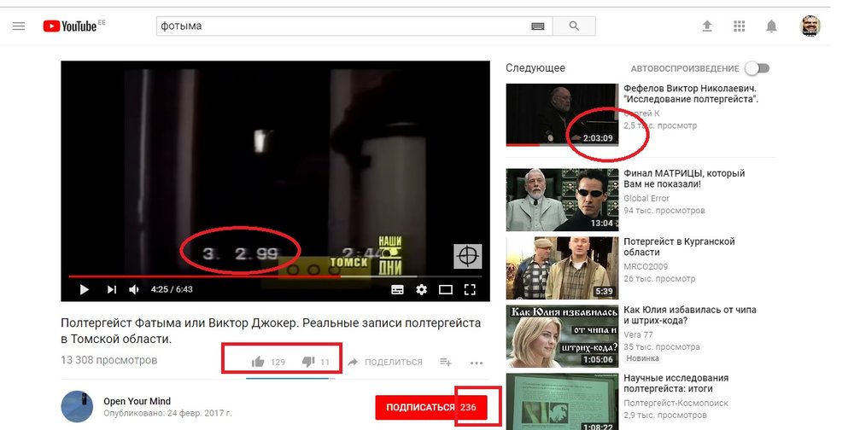Open the three-dot more actions menu
Viewport: 854px width, 430px height.
click(x=476, y=363)
